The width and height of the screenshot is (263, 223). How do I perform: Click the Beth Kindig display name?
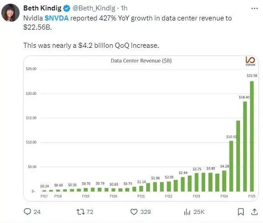(42, 8)
